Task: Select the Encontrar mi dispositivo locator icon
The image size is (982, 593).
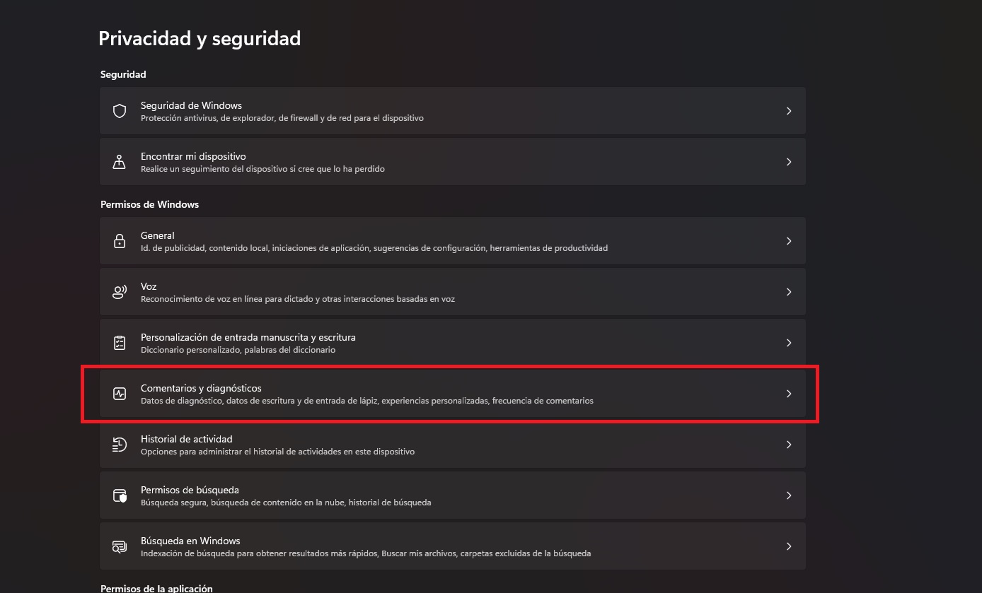Action: 120,162
